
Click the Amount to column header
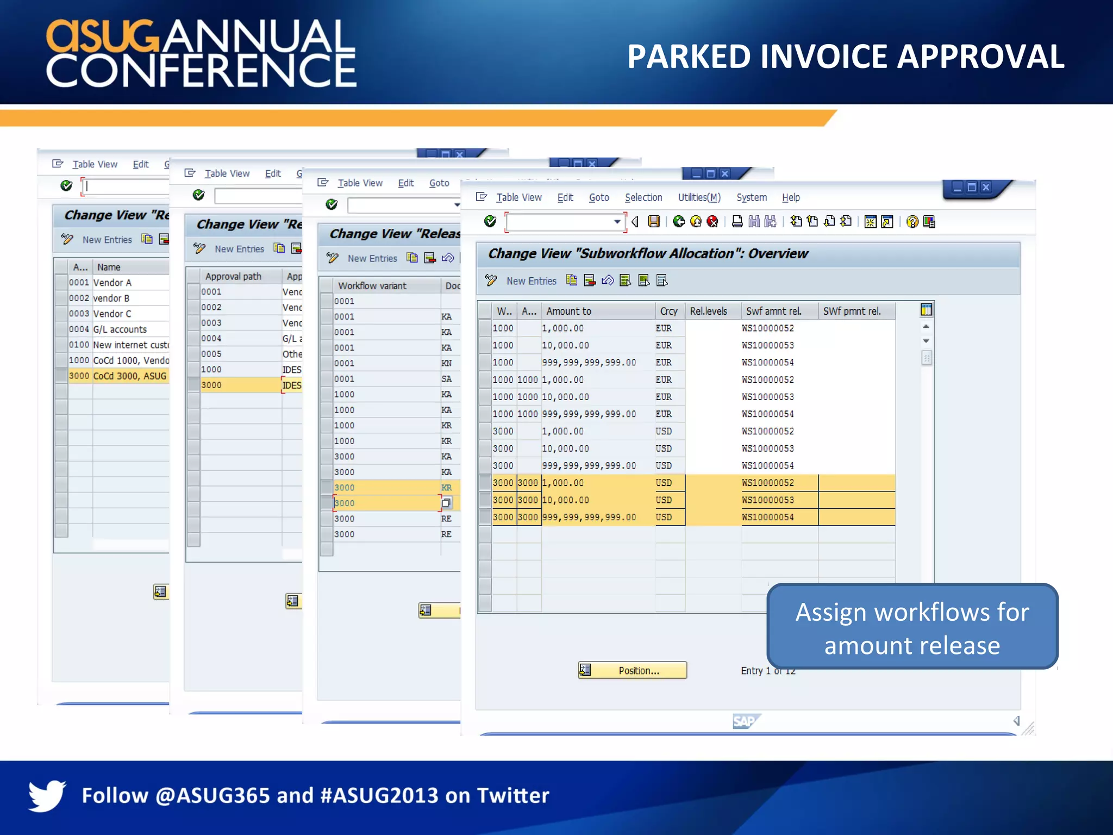(598, 311)
